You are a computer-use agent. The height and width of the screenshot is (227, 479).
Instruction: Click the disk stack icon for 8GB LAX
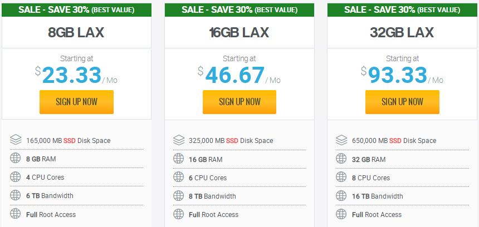16,140
